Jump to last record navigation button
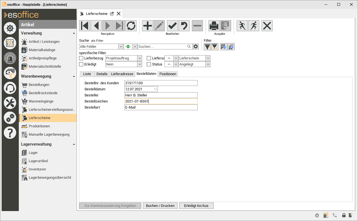The image size is (358, 221). [x=119, y=26]
